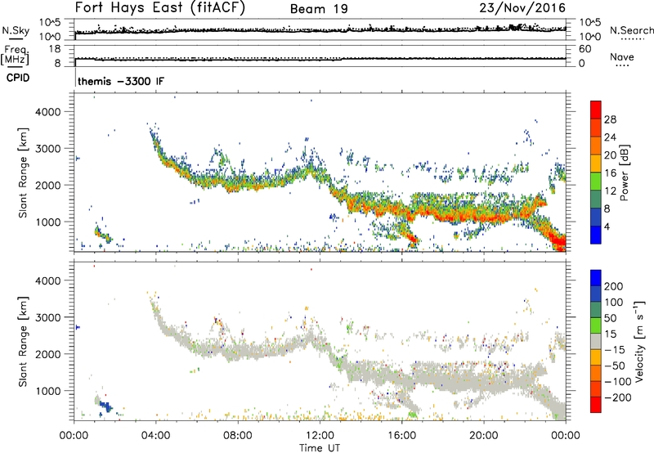Click the '16:00' time axis label
Viewport: 654px width, 453px height.
401,436
